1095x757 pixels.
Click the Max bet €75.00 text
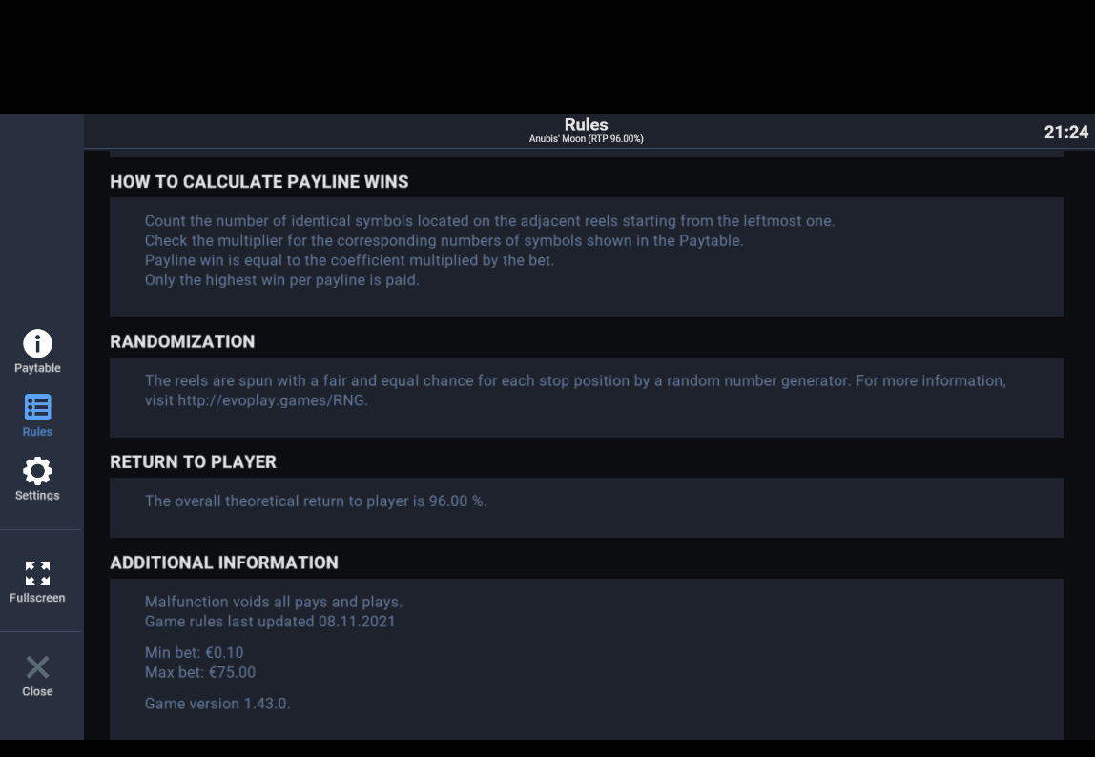click(x=200, y=672)
